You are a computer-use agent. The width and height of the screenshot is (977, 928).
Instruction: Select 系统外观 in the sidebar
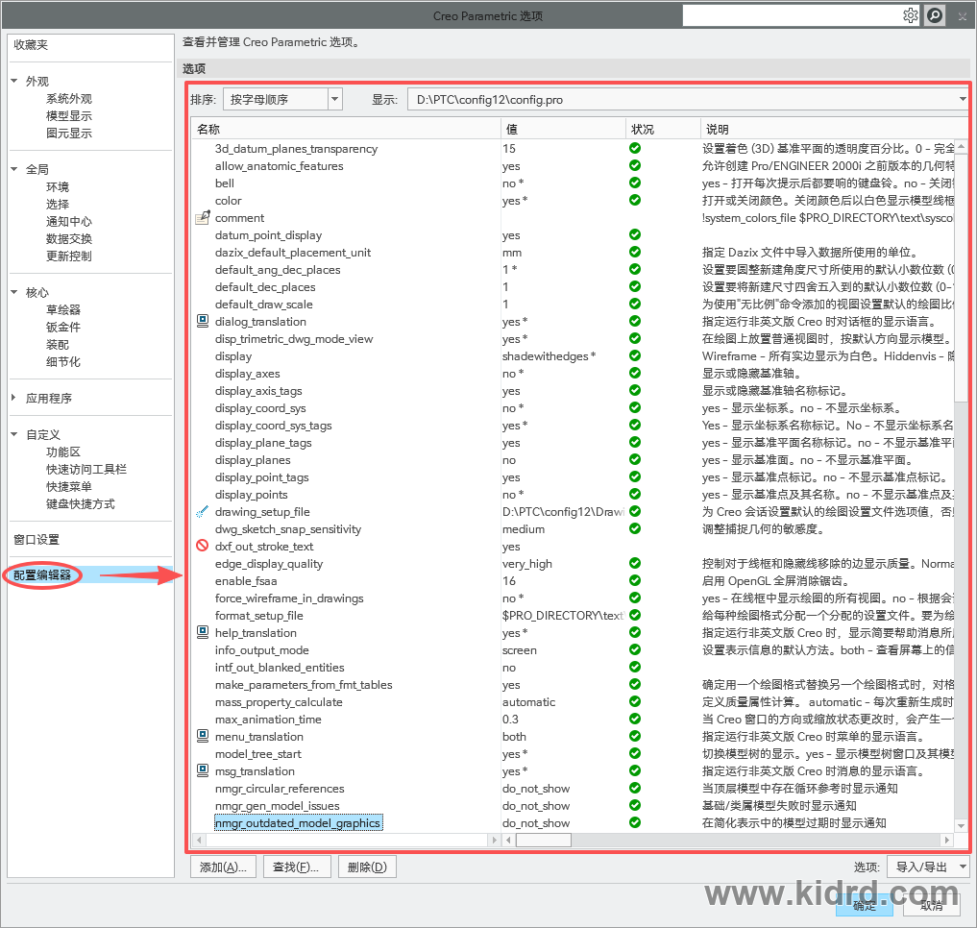tap(68, 99)
